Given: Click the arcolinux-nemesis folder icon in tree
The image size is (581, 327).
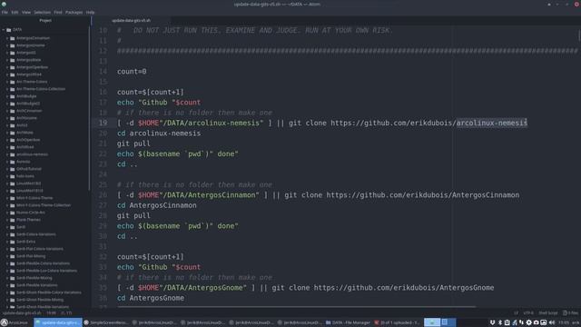Looking at the screenshot, I should coord(12,154).
